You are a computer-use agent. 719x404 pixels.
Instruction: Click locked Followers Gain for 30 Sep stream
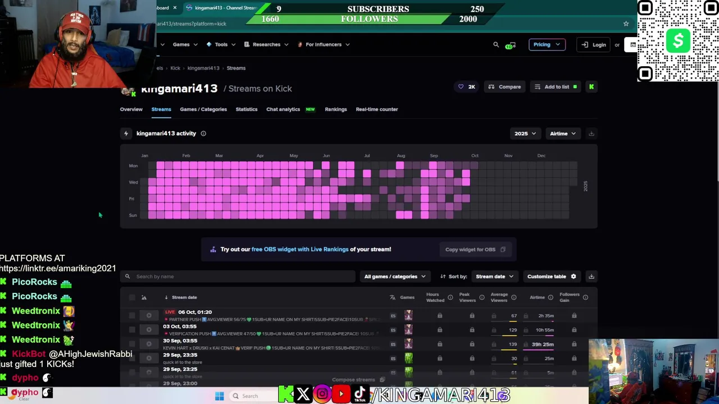[x=574, y=345]
